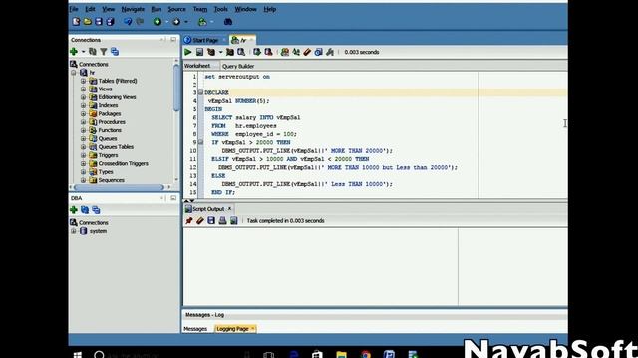The image size is (638, 358).
Task: Switch to the Start Page tab
Action: [205, 40]
